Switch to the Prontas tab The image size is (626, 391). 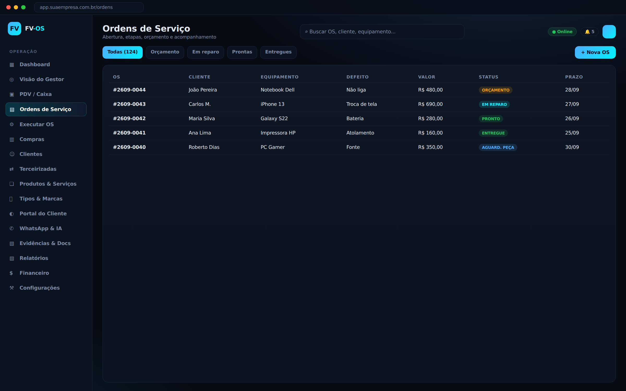coord(242,52)
